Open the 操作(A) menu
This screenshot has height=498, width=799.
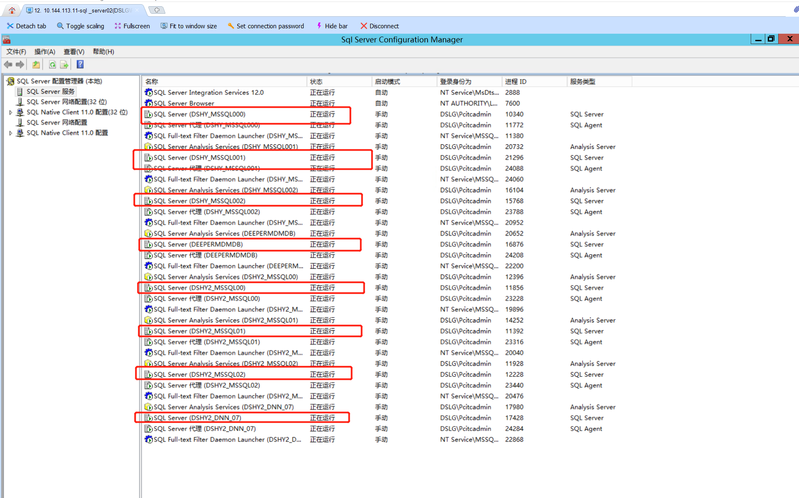[45, 52]
